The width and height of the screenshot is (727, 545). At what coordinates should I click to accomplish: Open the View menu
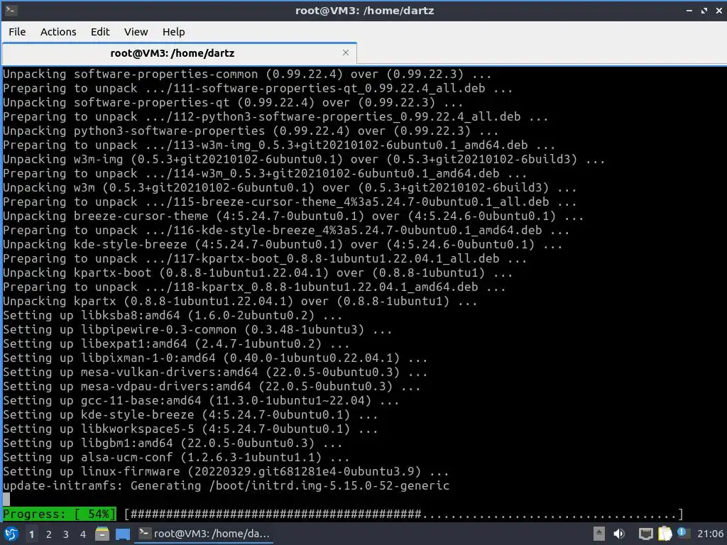click(136, 31)
